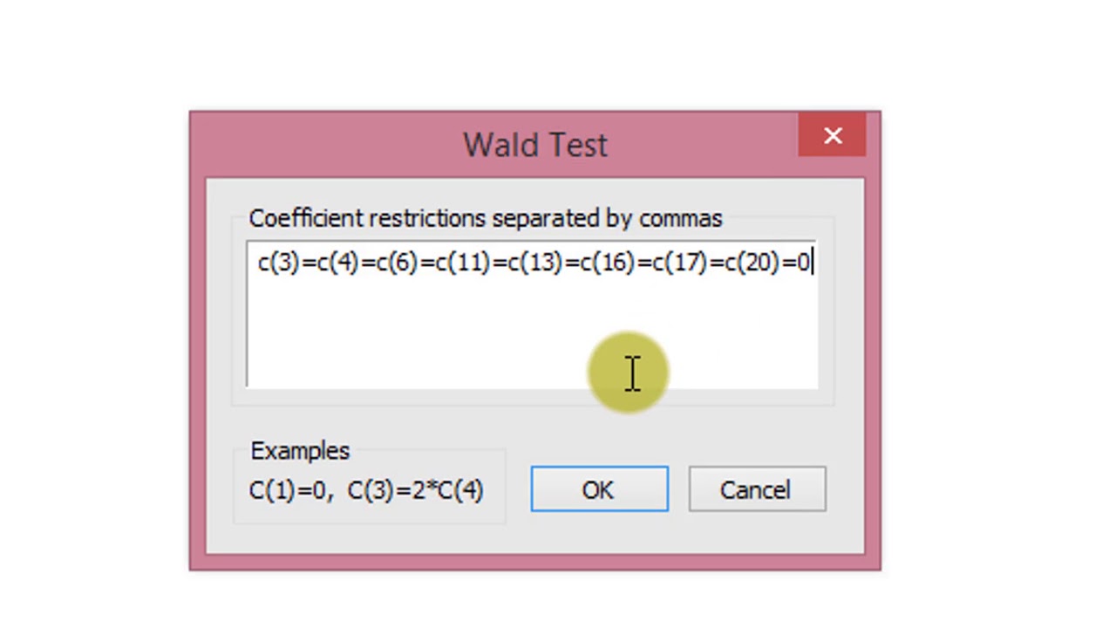This screenshot has height=628, width=1116.
Task: Place cursor on c(6) in restrictions text
Action: (x=398, y=263)
